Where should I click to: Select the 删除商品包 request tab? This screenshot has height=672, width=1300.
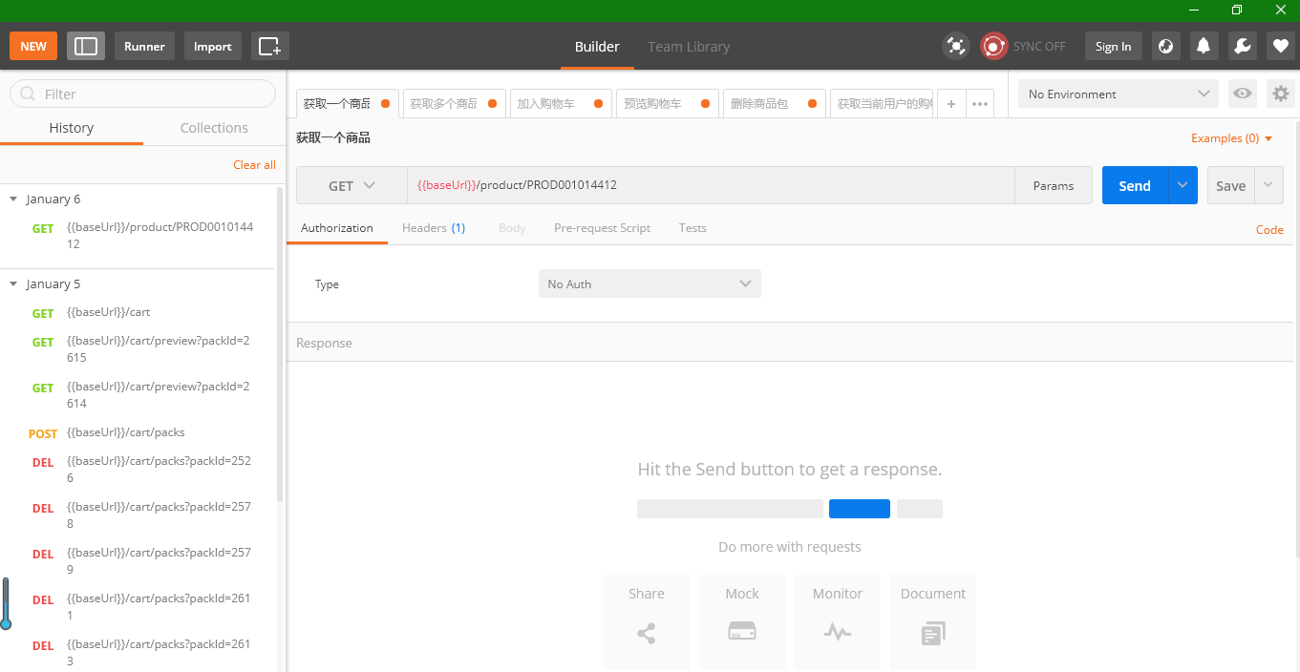(x=775, y=104)
